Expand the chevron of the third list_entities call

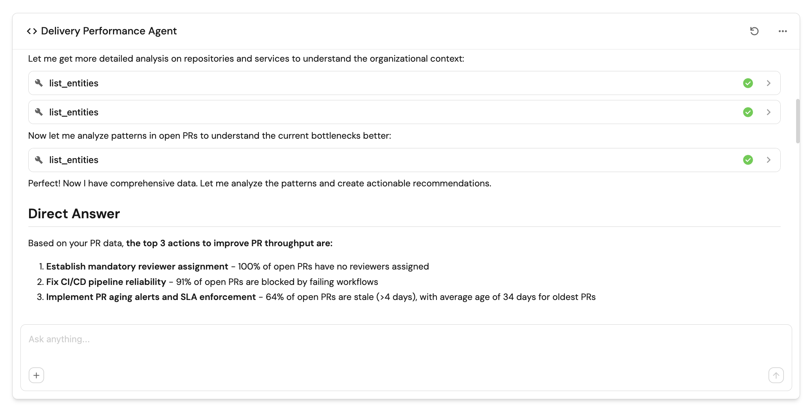click(768, 160)
